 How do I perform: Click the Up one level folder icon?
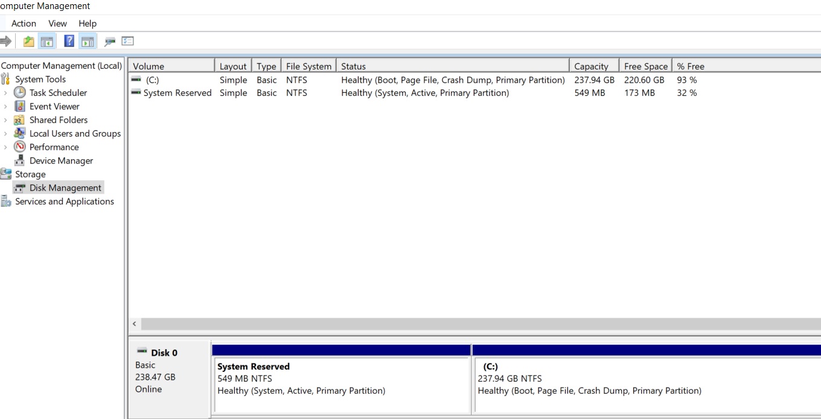click(x=28, y=40)
